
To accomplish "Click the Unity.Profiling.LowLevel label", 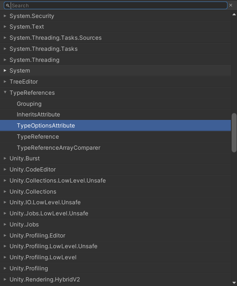I will pos(43,257).
